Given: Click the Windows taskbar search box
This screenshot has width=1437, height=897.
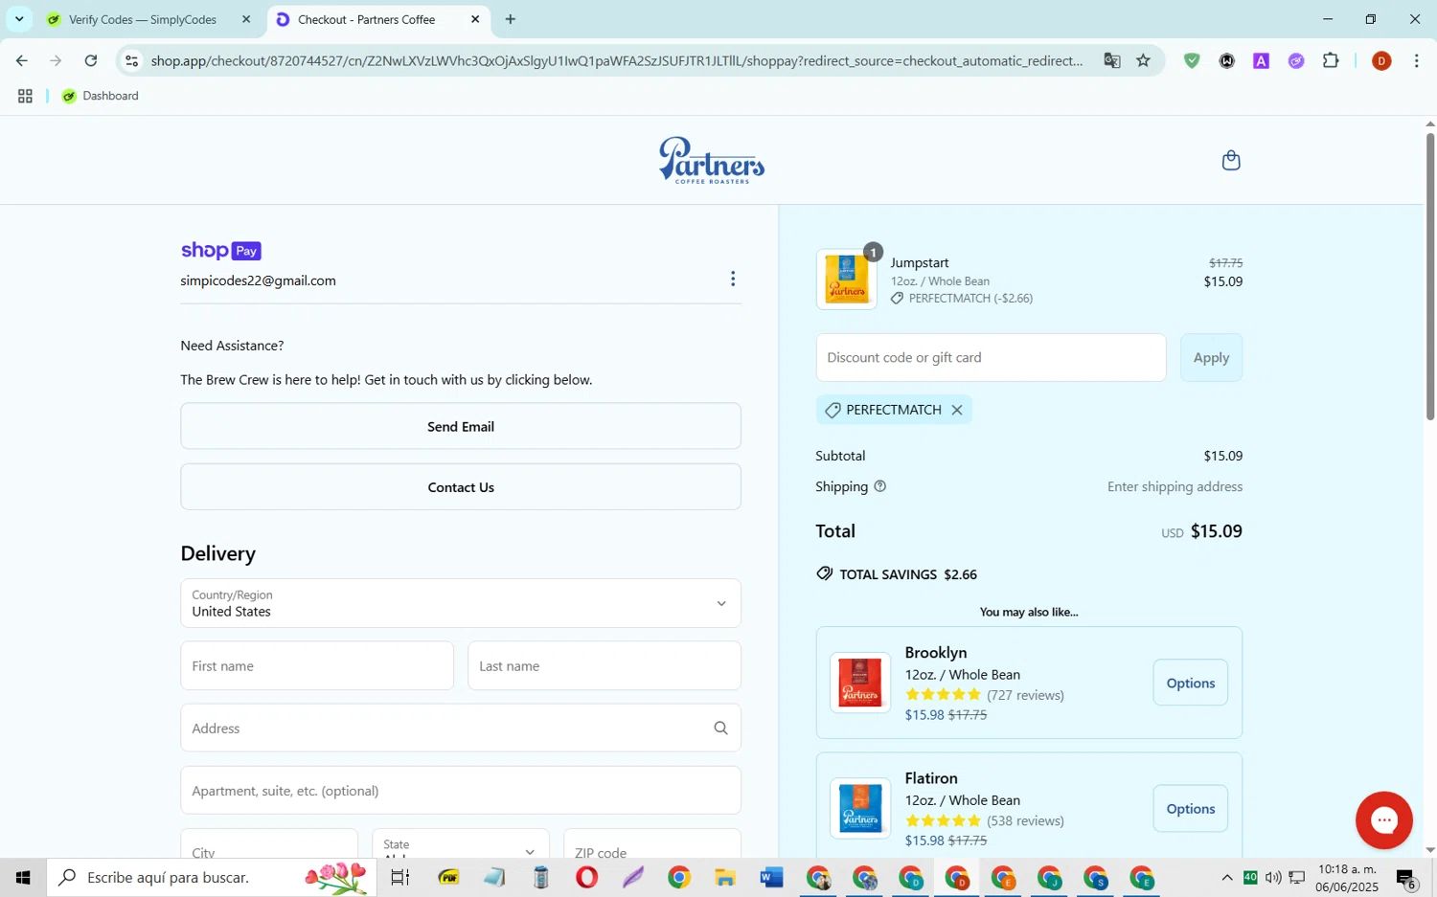Looking at the screenshot, I should coord(212,877).
